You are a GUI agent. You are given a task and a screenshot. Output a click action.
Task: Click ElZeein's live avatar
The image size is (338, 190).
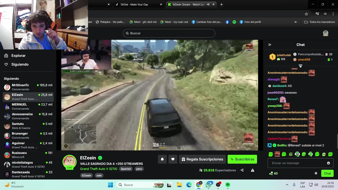[x=69, y=162]
